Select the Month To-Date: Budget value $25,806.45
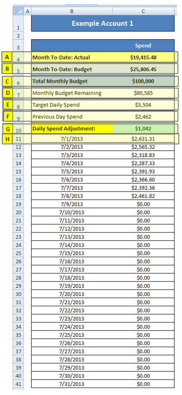This screenshot has width=182, height=395. [x=143, y=69]
